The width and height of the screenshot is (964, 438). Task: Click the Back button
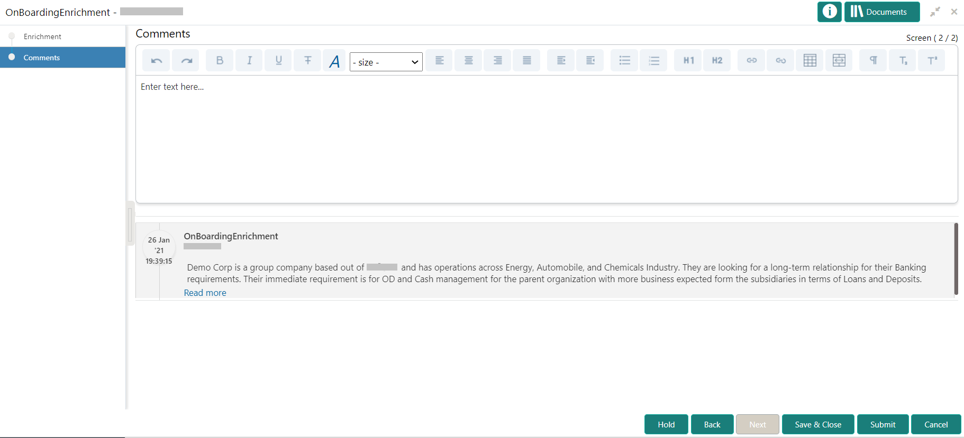pyautogui.click(x=712, y=424)
